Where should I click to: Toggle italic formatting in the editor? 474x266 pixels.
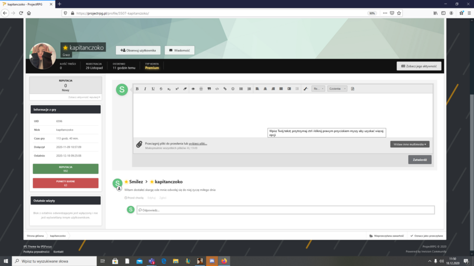coord(145,89)
